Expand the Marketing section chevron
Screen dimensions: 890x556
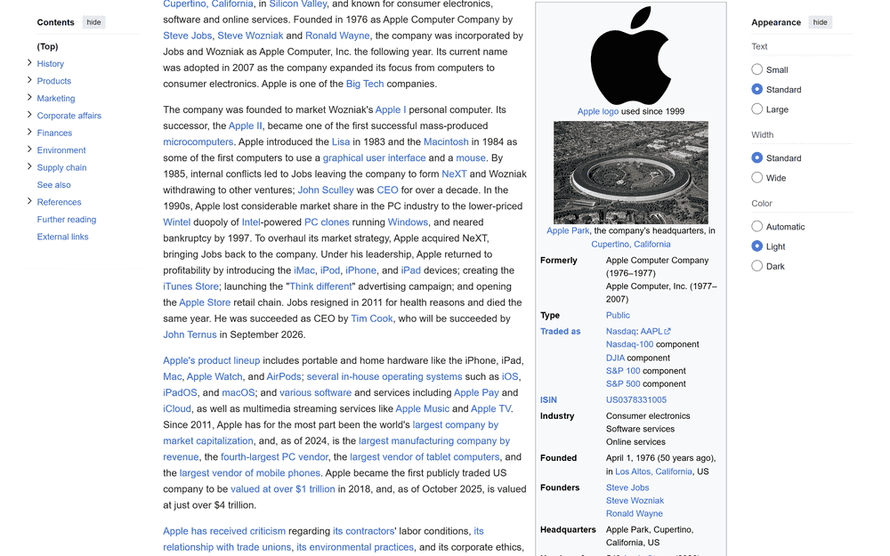pos(29,98)
